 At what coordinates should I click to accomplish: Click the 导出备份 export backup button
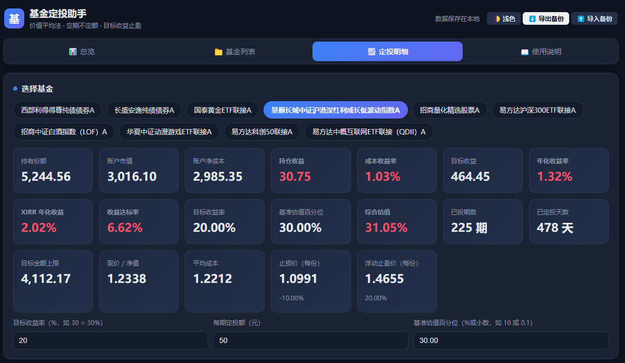(546, 19)
